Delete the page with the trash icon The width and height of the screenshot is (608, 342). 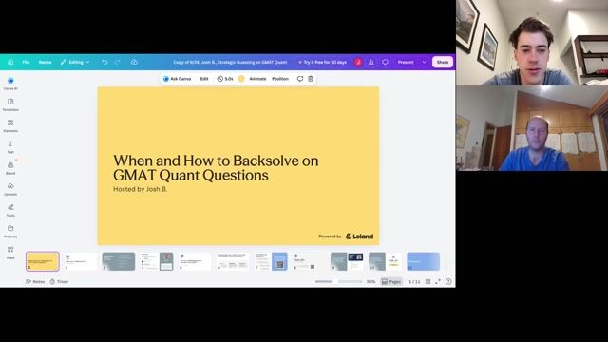tap(311, 79)
